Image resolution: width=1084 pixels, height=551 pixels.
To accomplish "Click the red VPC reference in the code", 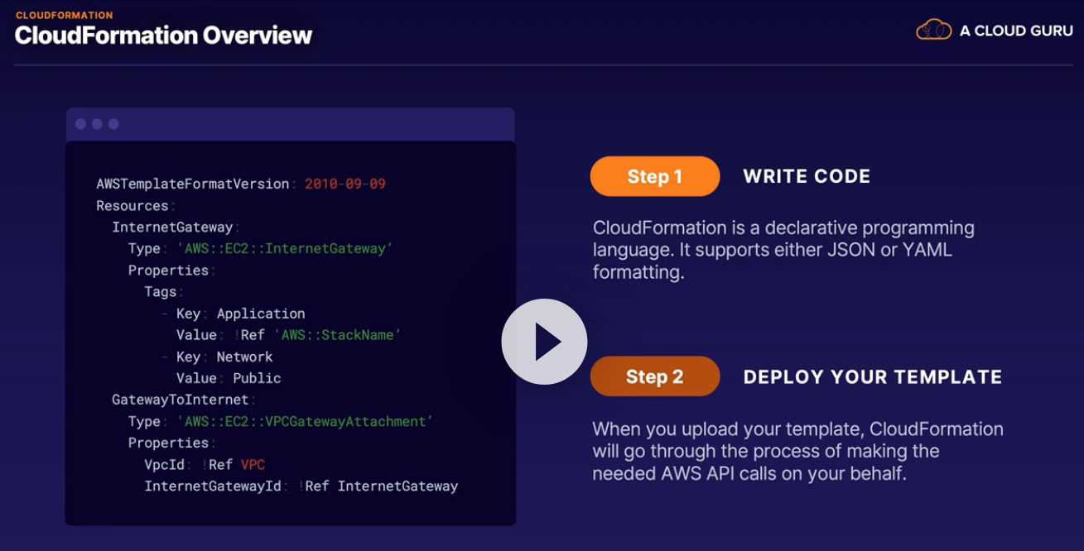I will [x=253, y=464].
